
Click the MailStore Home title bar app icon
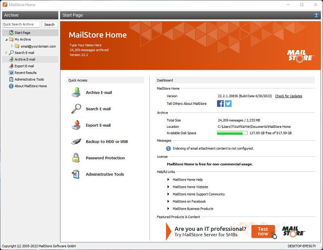click(x=5, y=4)
